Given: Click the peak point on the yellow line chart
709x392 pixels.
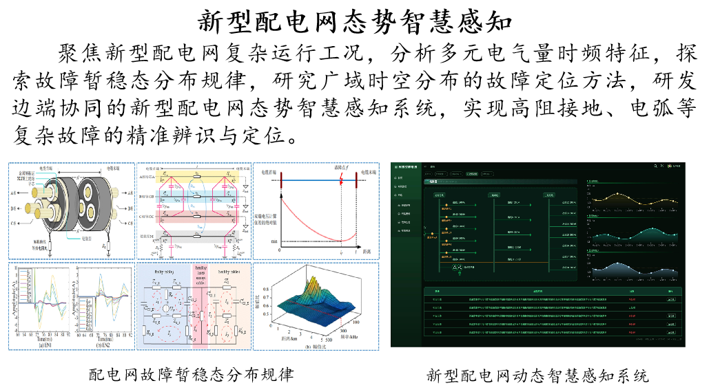Looking at the screenshot, I should pyautogui.click(x=617, y=195).
